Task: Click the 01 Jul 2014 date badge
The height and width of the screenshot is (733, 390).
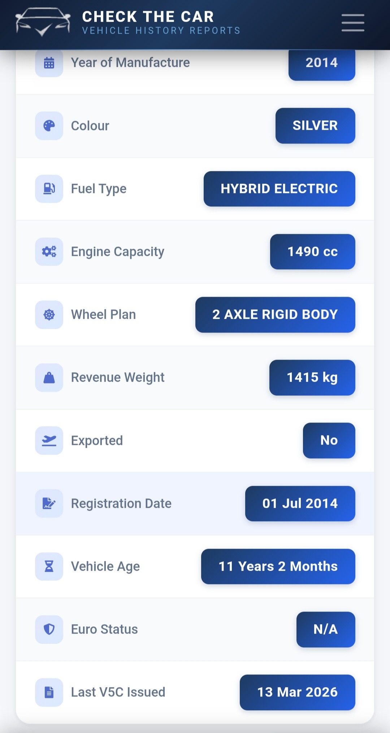Action: pos(300,503)
